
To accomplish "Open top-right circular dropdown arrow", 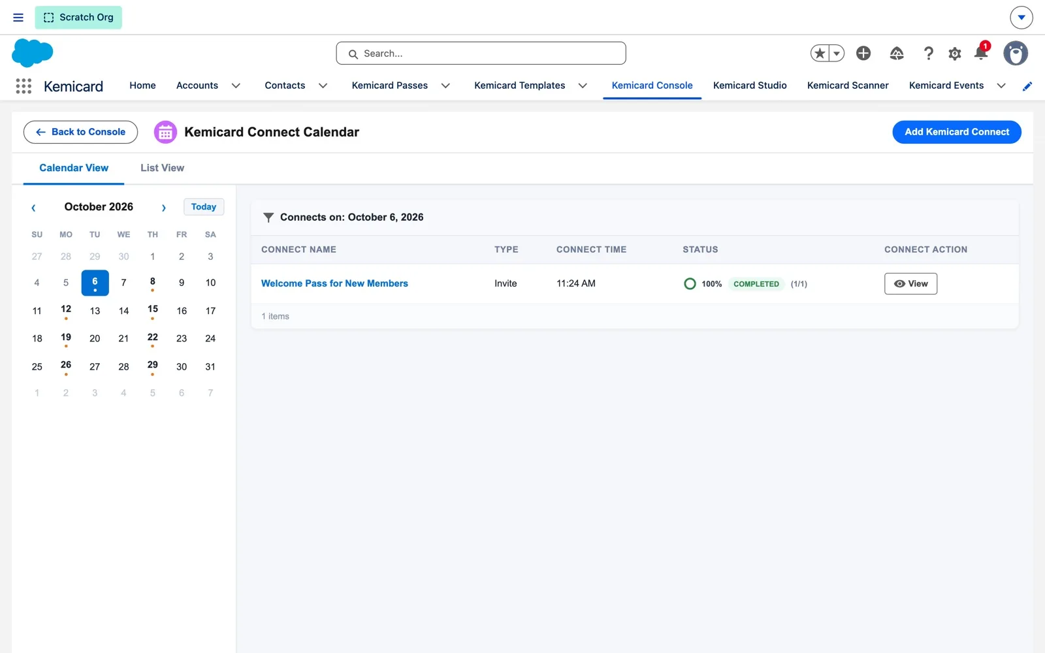I will point(1021,18).
